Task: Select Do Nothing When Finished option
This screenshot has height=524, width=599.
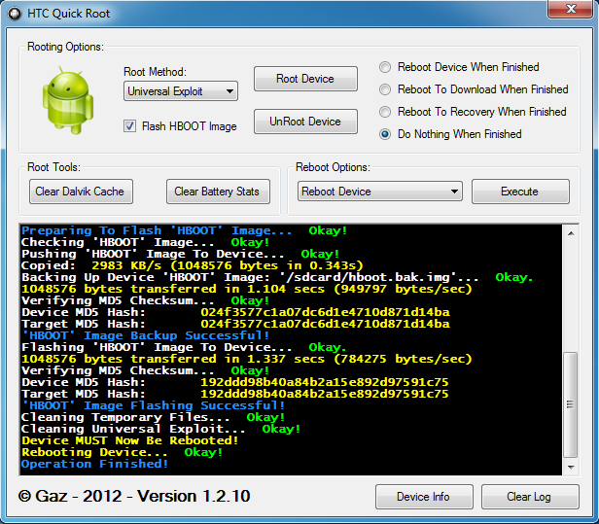Action: click(386, 134)
